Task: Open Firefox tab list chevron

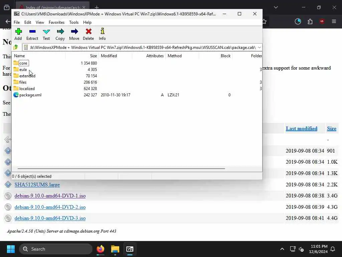Action: click(x=276, y=7)
